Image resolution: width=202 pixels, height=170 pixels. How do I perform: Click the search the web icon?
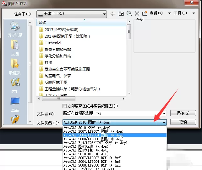(129, 13)
